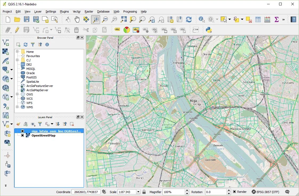The image size is (299, 196).
Task: Expand the Home folder in Browser
Action: click(17, 51)
